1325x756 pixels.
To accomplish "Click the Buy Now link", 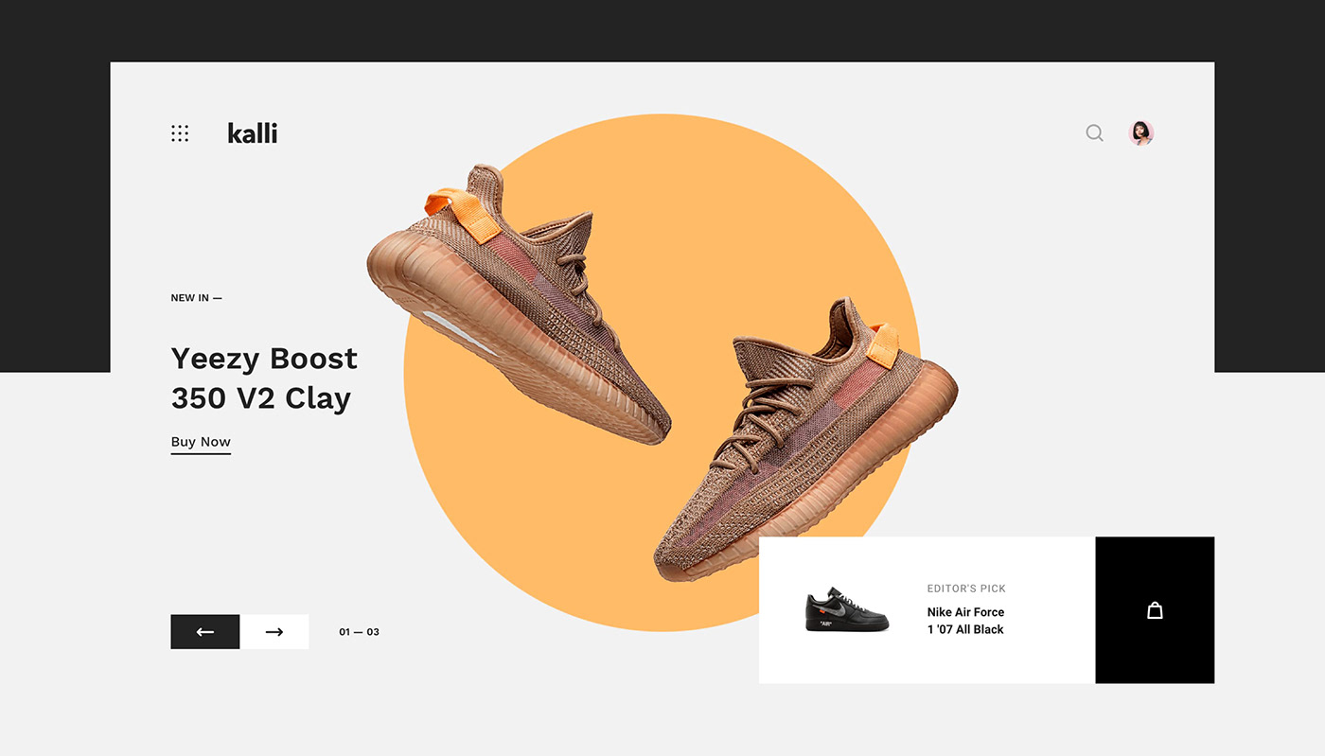I will click(201, 443).
